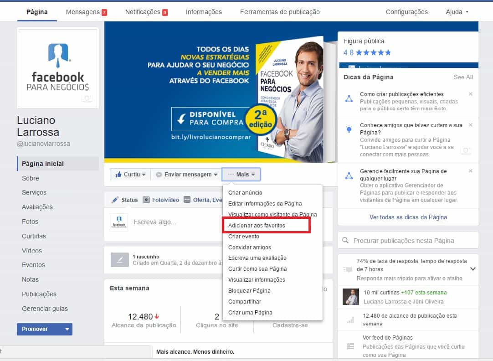Click response-rate message icon
The image size is (493, 361).
point(348,269)
